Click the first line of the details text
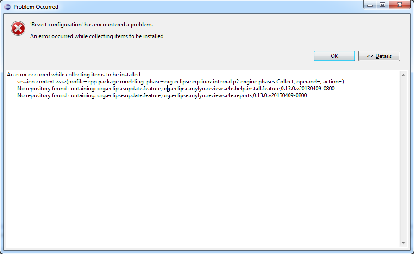This screenshot has height=254, width=414. 74,75
